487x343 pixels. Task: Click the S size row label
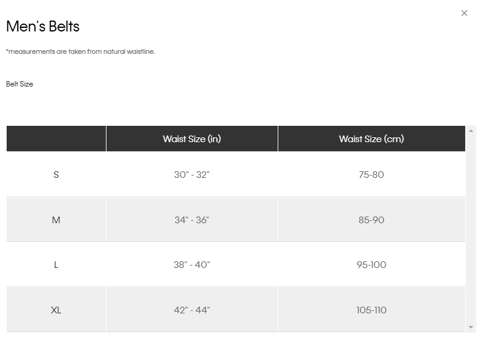tap(56, 174)
